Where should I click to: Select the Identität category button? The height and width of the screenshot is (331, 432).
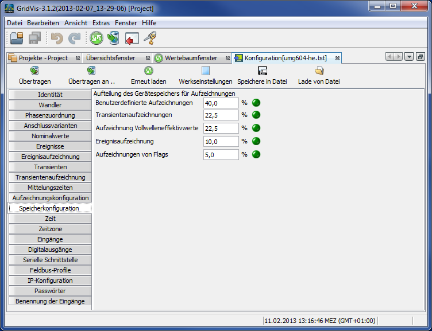(x=50, y=95)
